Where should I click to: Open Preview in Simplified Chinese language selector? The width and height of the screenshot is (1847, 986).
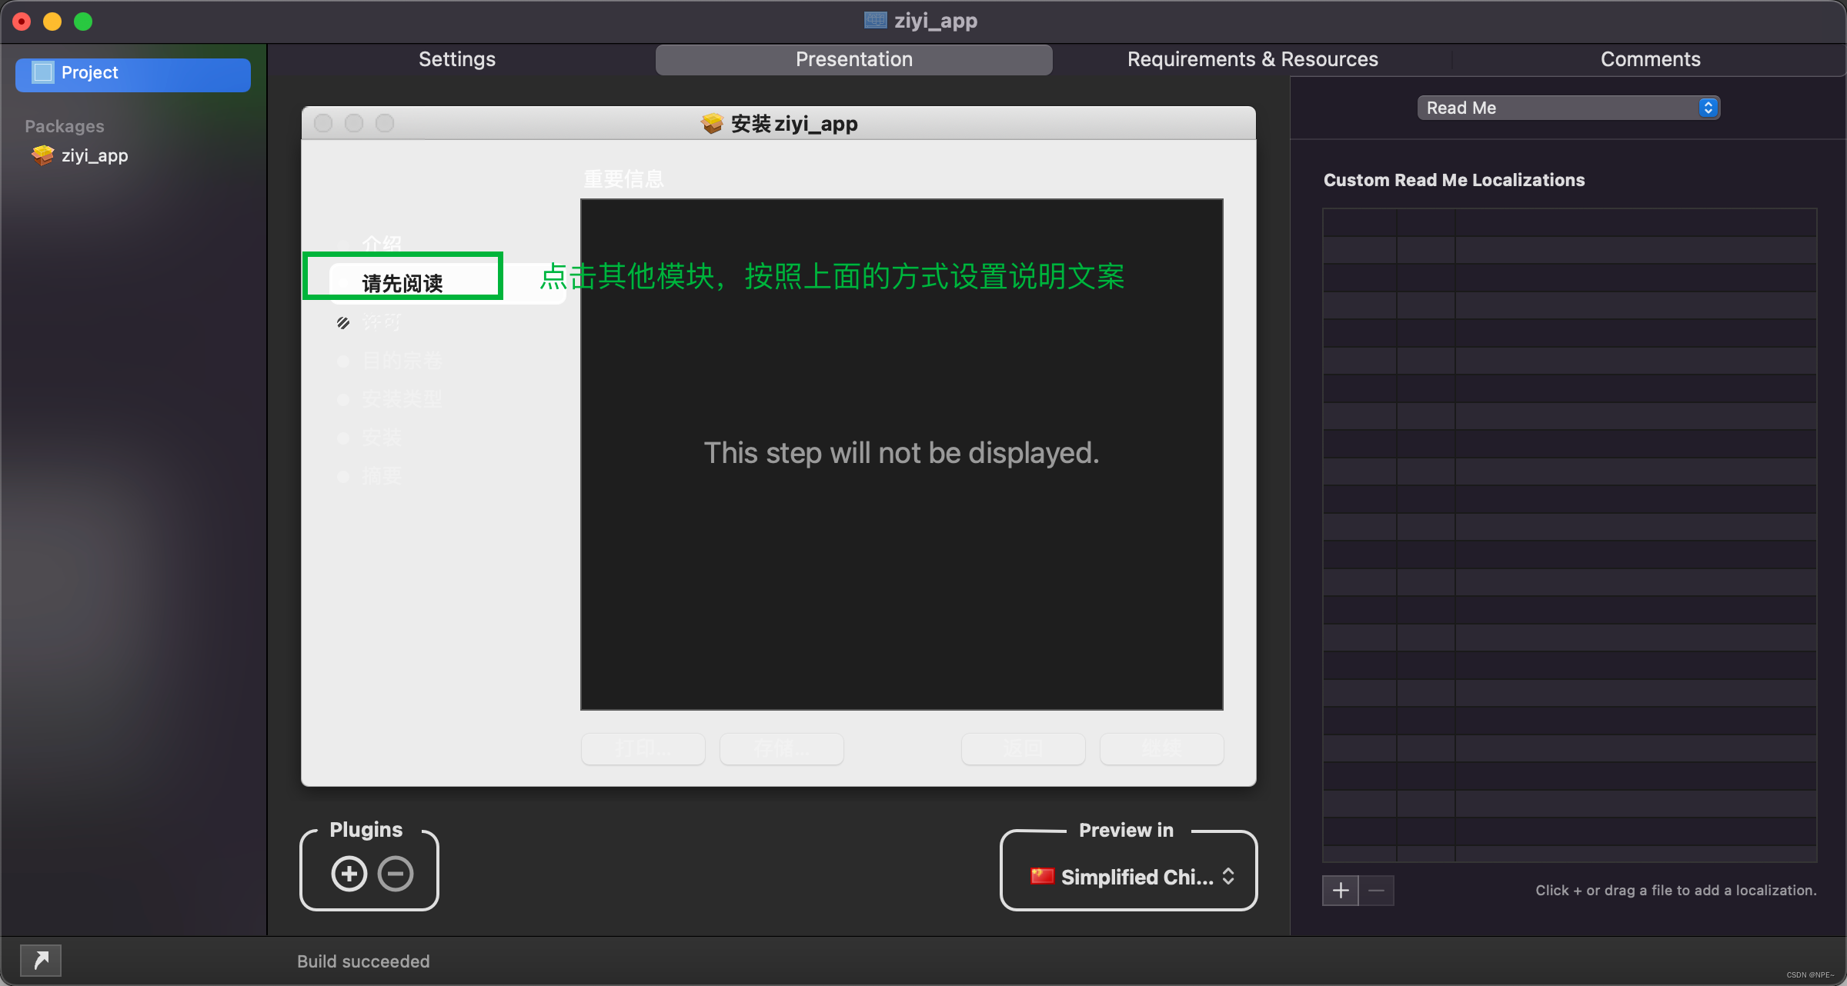tap(1131, 877)
